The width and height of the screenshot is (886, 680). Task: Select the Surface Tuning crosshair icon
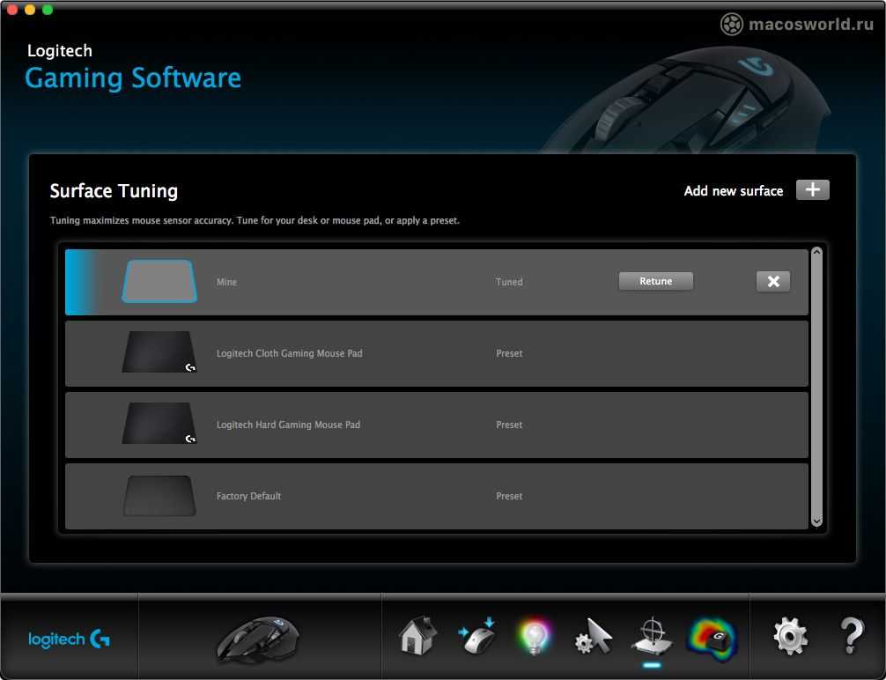coord(651,636)
